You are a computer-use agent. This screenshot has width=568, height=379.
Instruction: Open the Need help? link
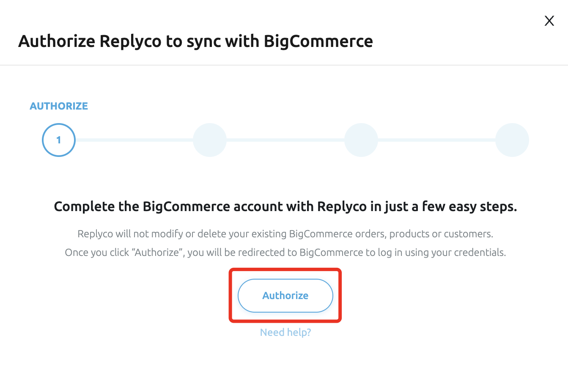[285, 332]
